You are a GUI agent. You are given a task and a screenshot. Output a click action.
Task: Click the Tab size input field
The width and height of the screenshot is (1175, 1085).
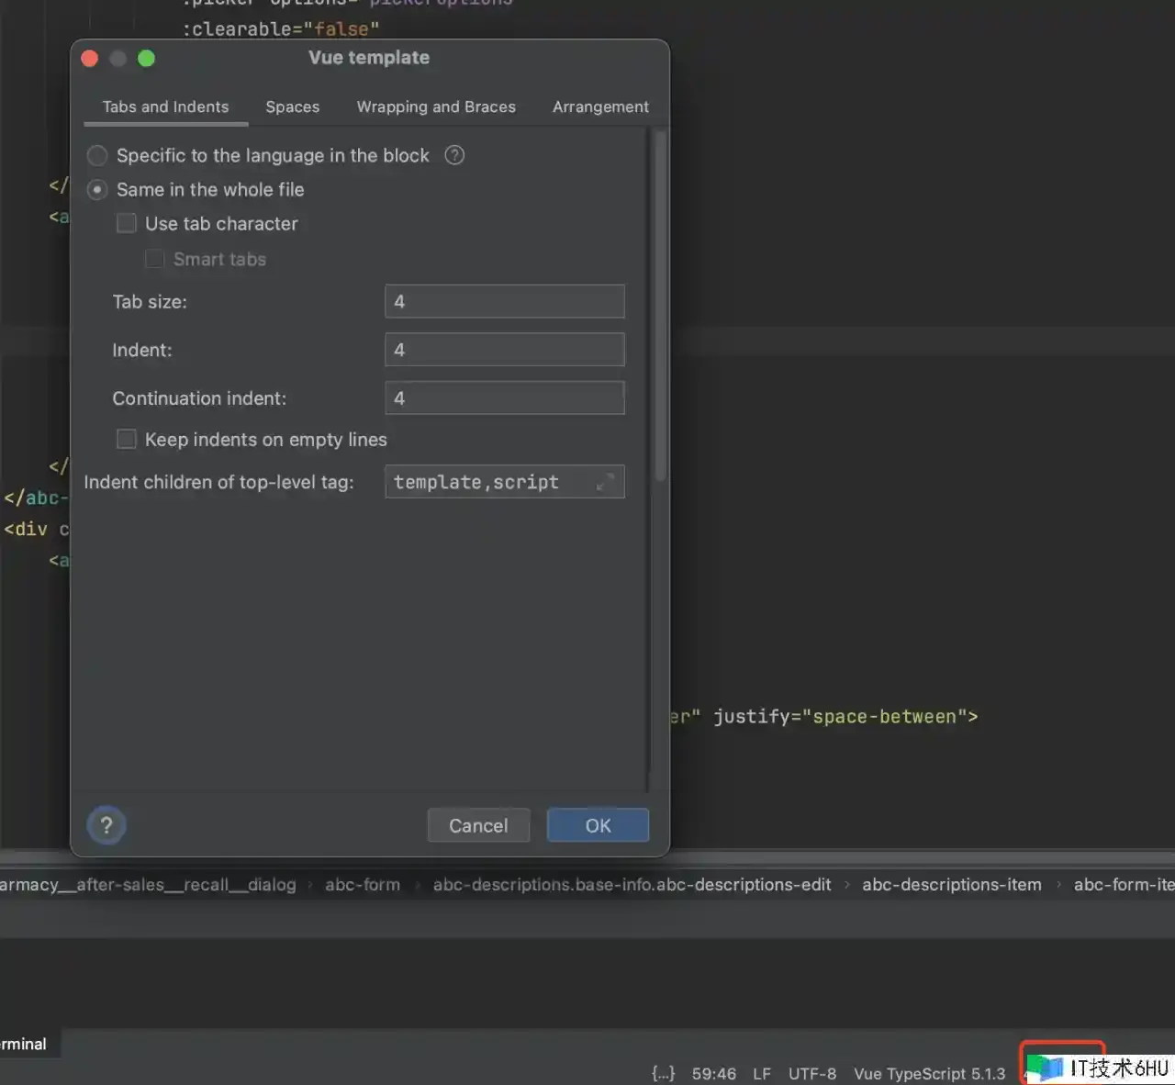504,301
